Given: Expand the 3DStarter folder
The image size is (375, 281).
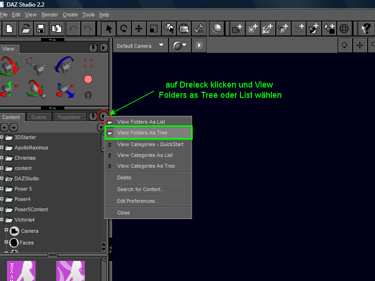Looking at the screenshot, I should [x=2, y=137].
